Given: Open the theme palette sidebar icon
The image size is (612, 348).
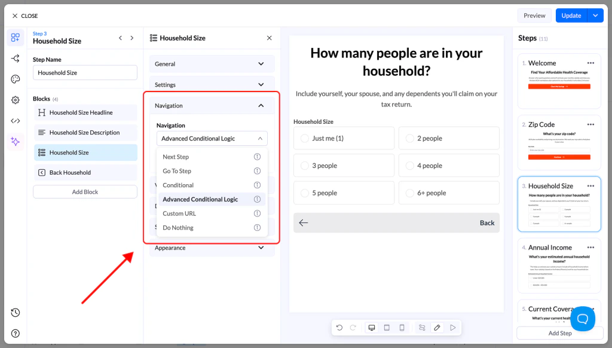Looking at the screenshot, I should (15, 80).
